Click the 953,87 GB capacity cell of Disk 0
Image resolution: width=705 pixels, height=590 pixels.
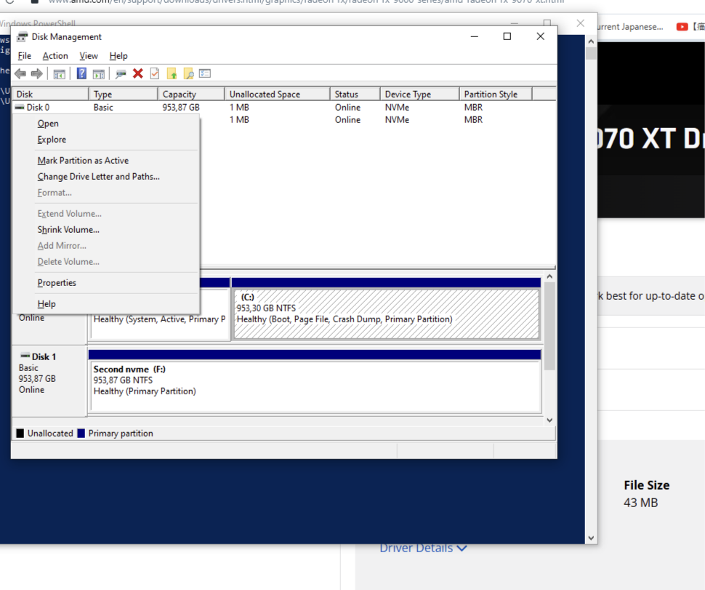[x=181, y=107]
